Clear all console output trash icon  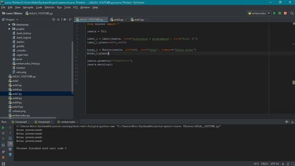[x=10, y=155]
